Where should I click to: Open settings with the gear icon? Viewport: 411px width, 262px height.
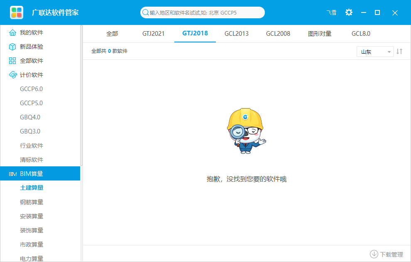click(349, 12)
